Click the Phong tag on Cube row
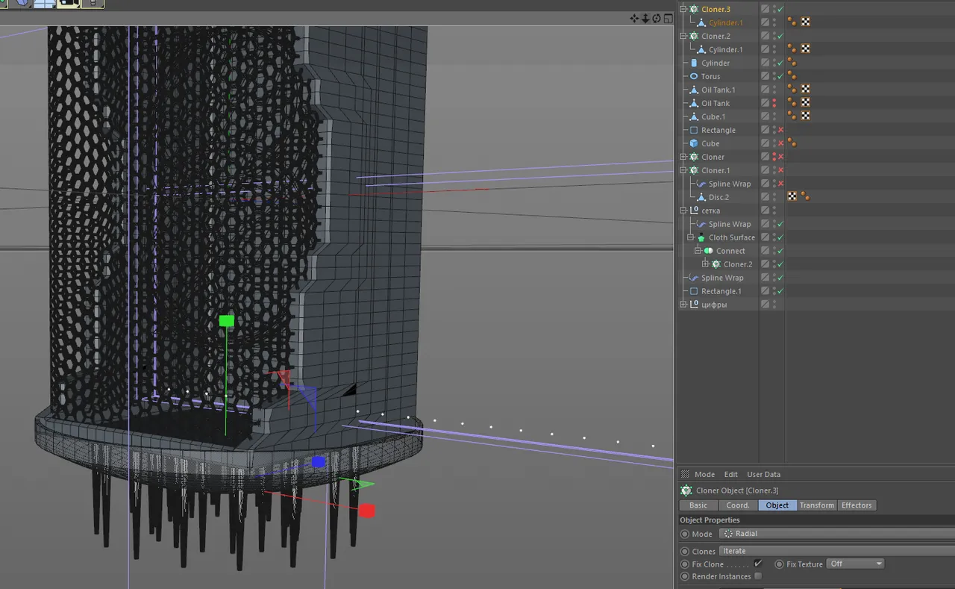This screenshot has height=589, width=955. click(792, 143)
